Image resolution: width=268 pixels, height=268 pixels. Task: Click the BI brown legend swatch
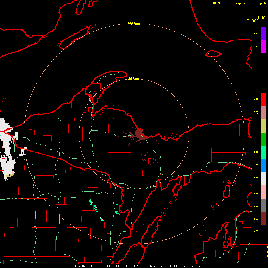(263, 219)
